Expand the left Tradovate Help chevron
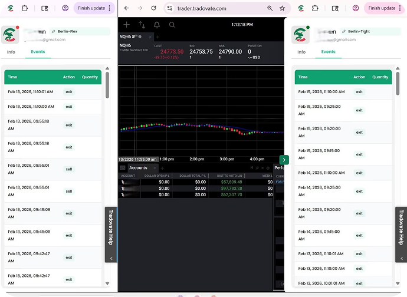Screen dimensions: 407x297 pos(111,258)
